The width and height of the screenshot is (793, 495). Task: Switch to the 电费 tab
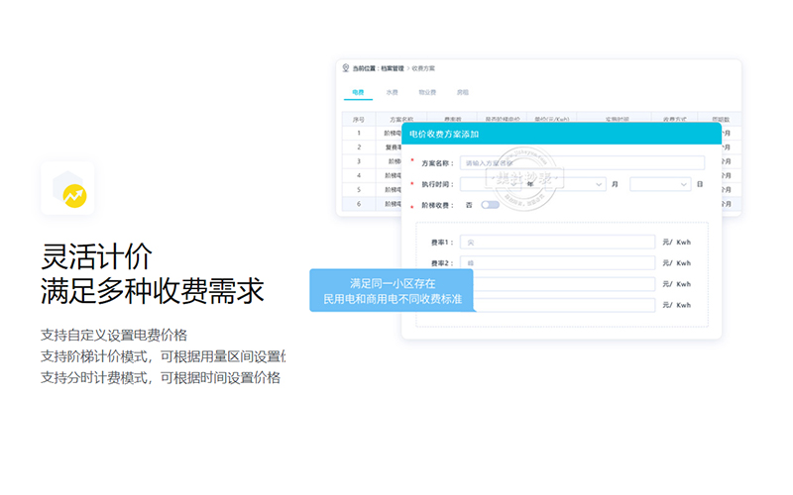(x=358, y=92)
